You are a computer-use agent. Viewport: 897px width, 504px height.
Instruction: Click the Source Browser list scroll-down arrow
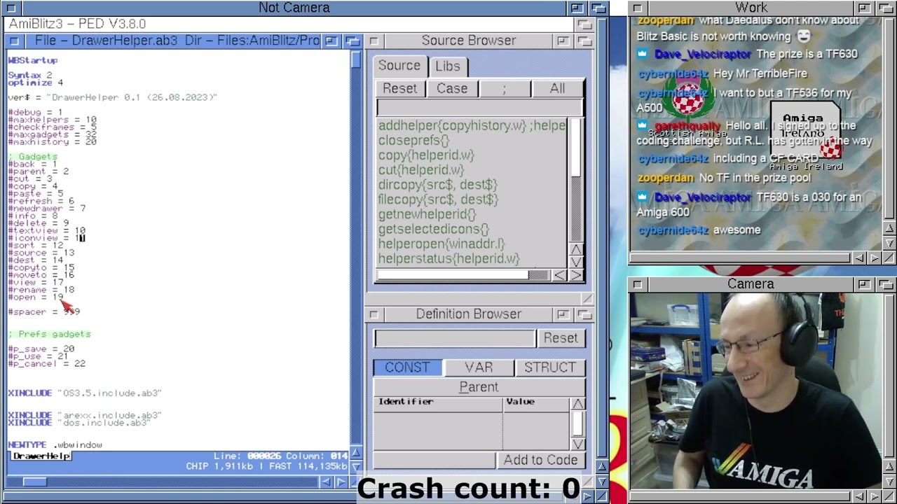tap(576, 262)
